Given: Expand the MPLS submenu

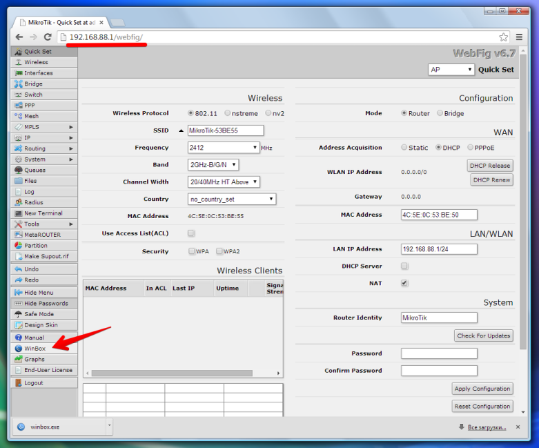Looking at the screenshot, I should pos(71,127).
